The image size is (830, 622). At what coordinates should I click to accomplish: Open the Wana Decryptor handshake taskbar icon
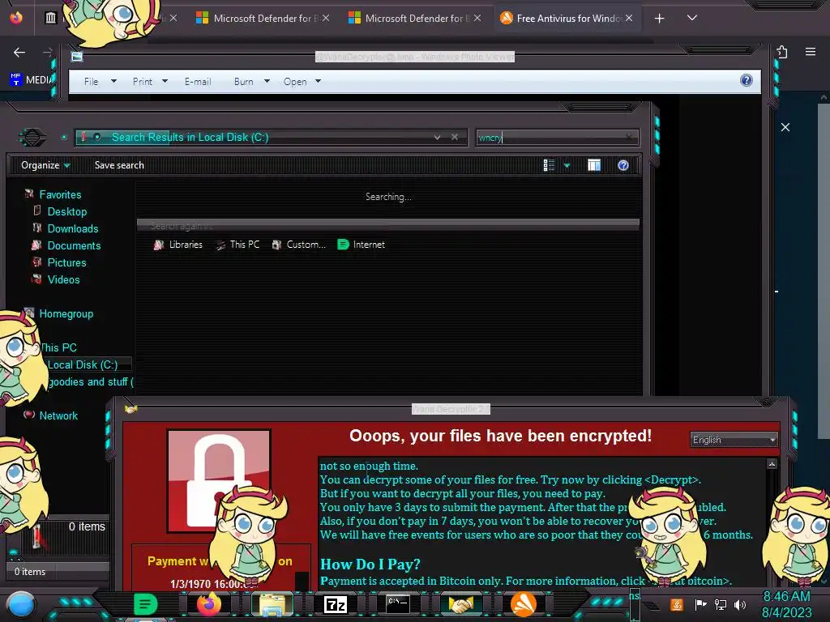[x=461, y=604]
